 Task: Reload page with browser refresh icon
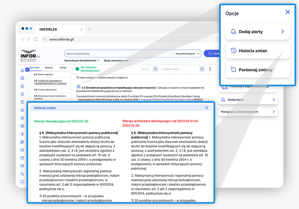click(x=35, y=39)
